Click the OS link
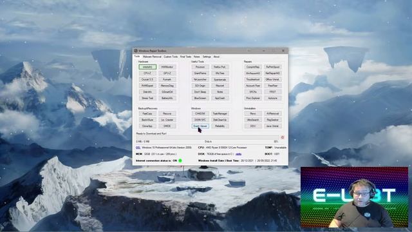The width and height of the screenshot is (412, 232). pyautogui.click(x=138, y=148)
